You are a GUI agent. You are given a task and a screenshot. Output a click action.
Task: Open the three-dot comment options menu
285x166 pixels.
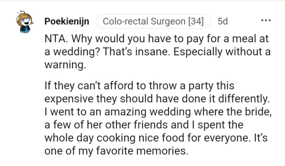[x=266, y=20]
